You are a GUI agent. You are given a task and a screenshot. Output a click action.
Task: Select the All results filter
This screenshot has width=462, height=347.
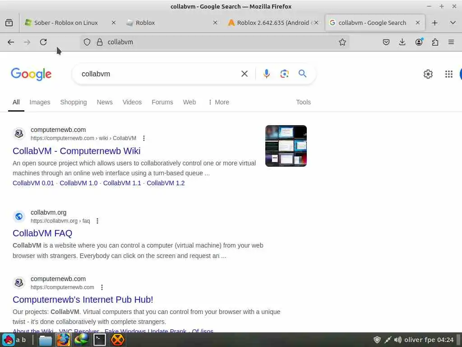[x=16, y=102]
